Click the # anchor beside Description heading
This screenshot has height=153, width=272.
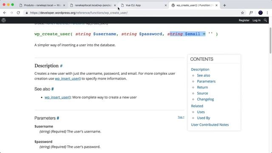click(x=61, y=66)
